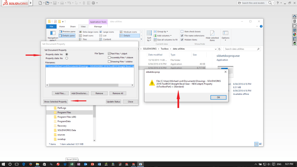Open the File menu tab
This screenshot has height=167, width=297.
(x=51, y=26)
